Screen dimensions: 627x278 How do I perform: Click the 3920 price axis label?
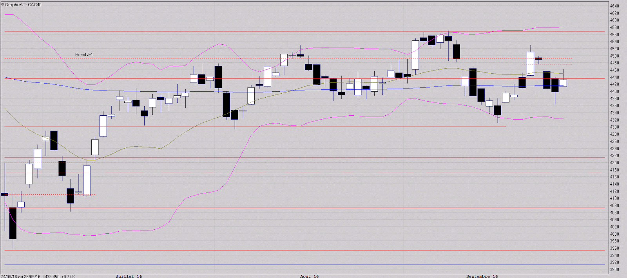click(x=614, y=262)
